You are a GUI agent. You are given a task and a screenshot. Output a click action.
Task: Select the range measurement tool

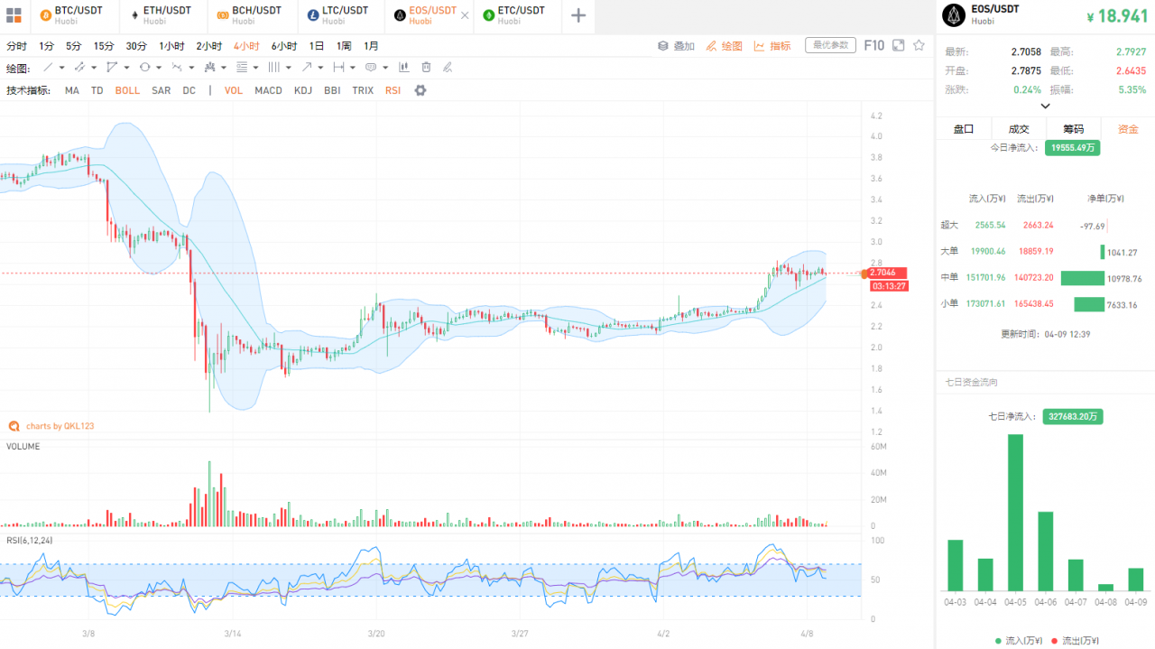click(338, 67)
